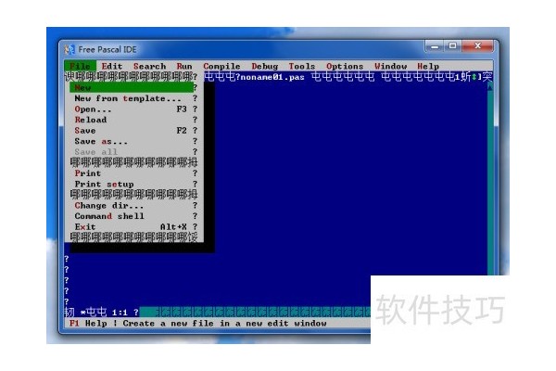Open the Options menu
This screenshot has width=556, height=371.
point(345,66)
